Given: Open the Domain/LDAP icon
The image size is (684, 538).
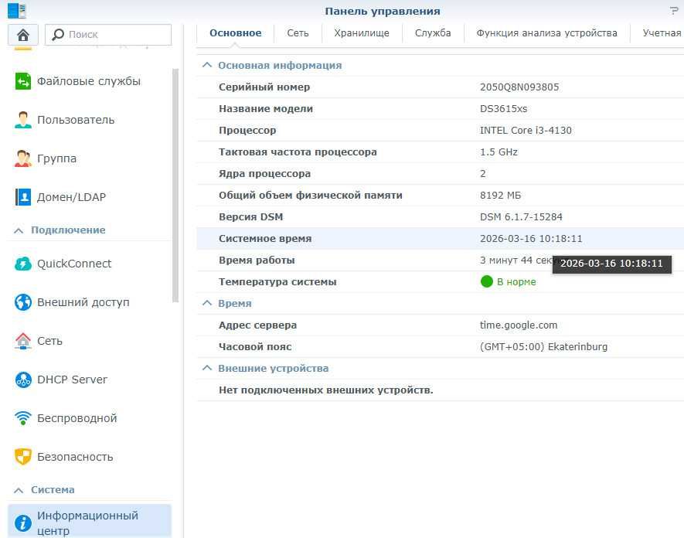Looking at the screenshot, I should click(23, 197).
